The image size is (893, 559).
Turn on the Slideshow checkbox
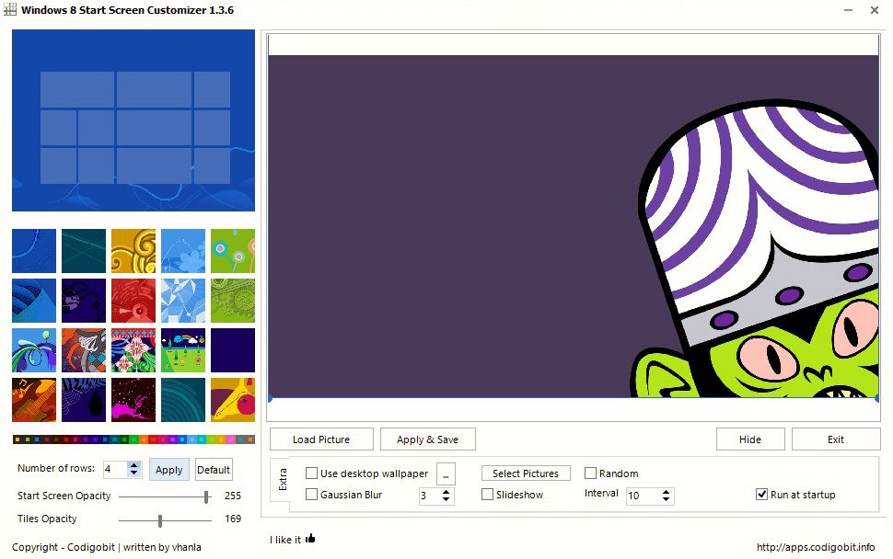pyautogui.click(x=487, y=494)
